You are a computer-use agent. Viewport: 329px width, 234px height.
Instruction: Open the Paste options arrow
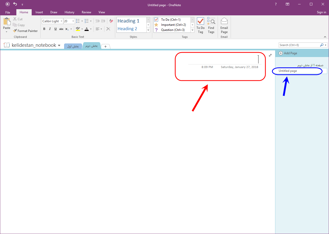point(7,32)
